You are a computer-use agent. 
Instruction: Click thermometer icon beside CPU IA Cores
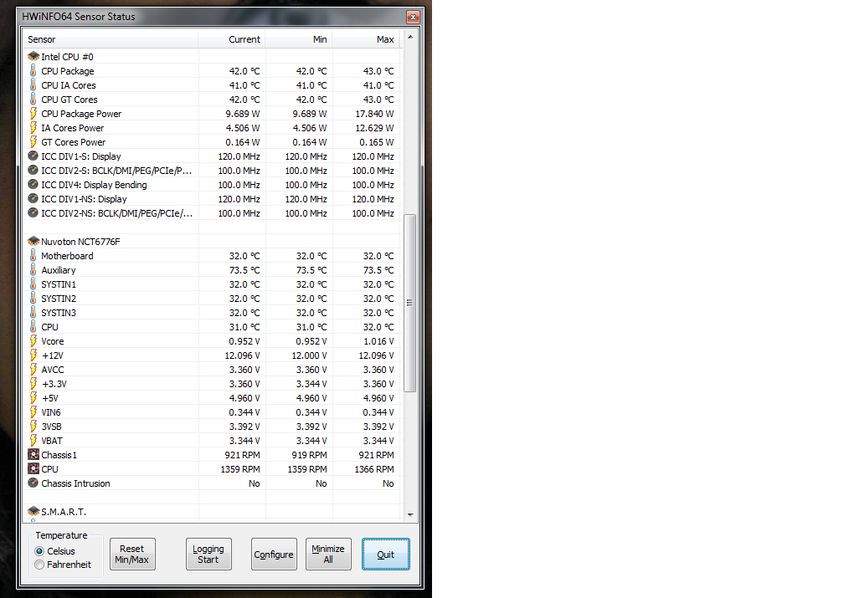pyautogui.click(x=33, y=85)
